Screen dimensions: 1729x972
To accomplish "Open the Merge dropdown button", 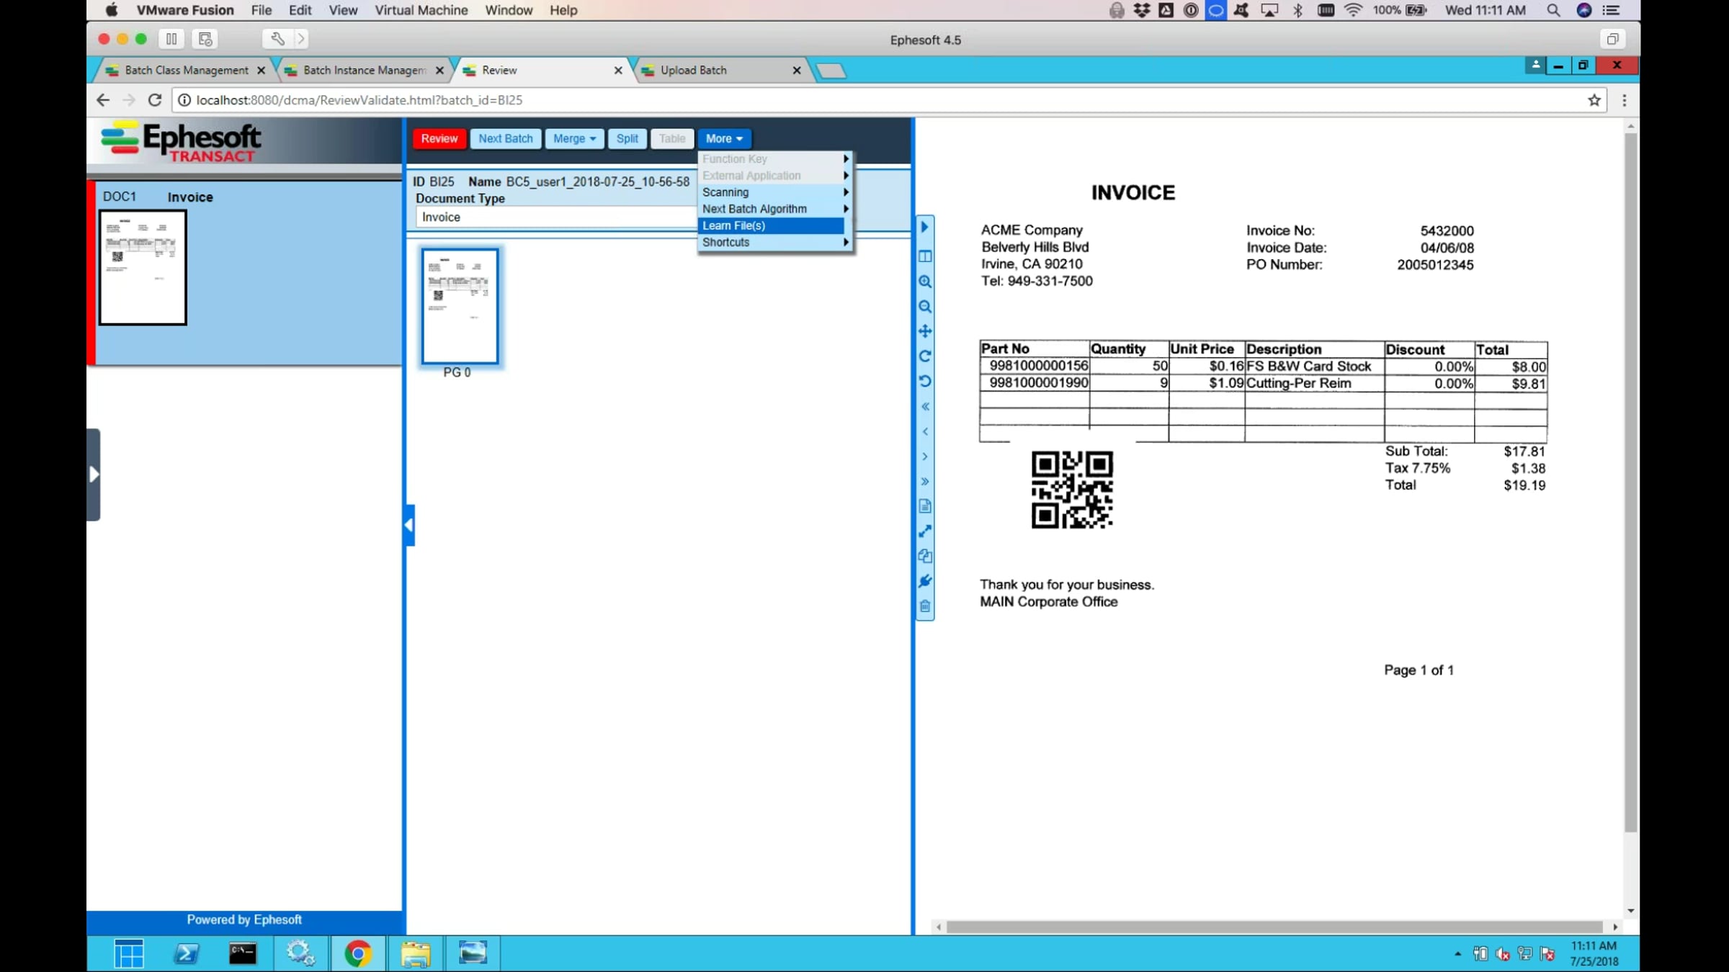I will tap(574, 138).
